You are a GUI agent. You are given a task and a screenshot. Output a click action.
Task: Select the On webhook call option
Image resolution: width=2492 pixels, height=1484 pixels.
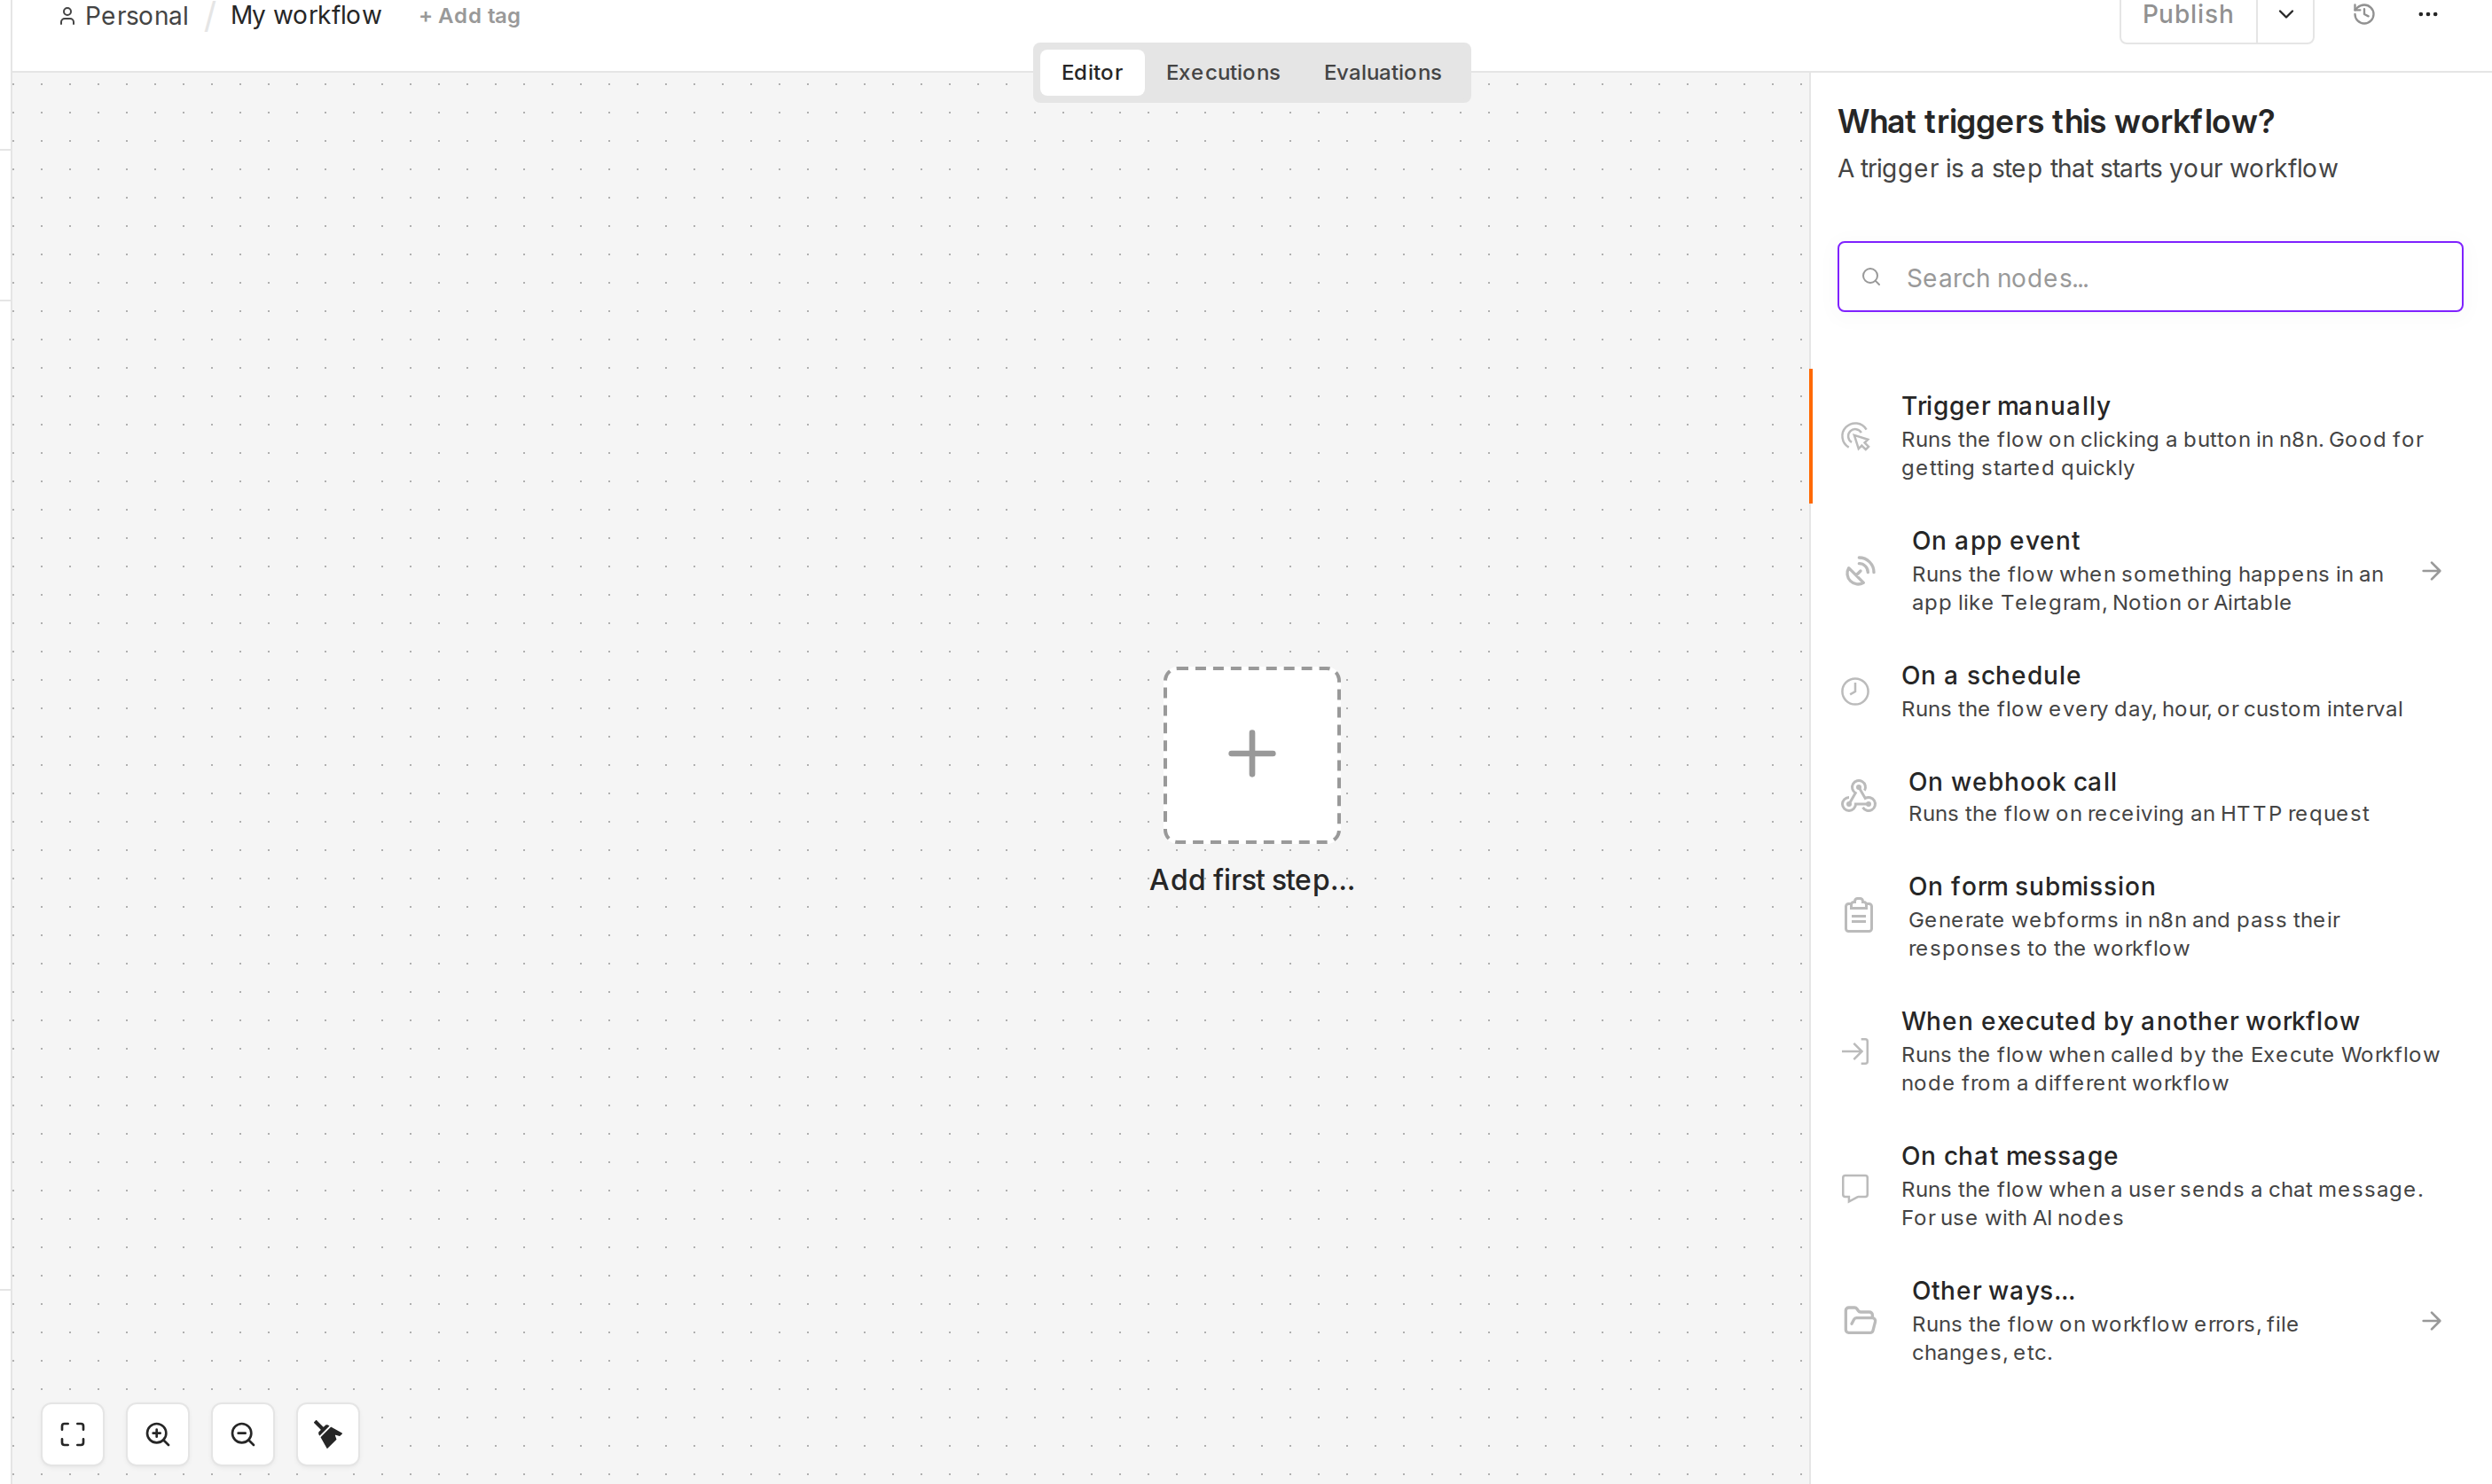[x=2150, y=796]
